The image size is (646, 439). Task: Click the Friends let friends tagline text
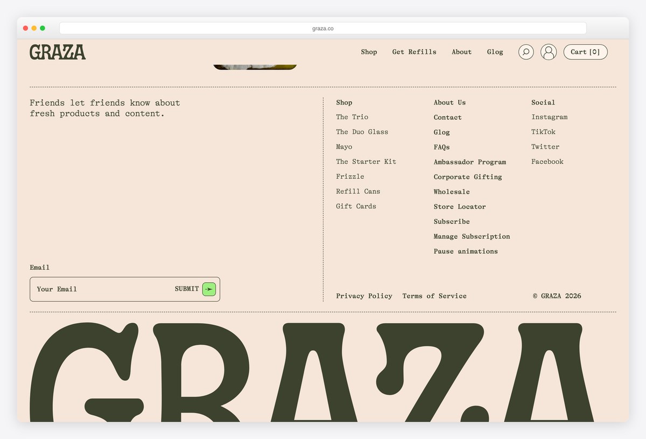[x=105, y=108]
